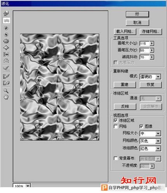Activate the Hand pan tool
This screenshot has height=193, width=167.
coord(6,97)
